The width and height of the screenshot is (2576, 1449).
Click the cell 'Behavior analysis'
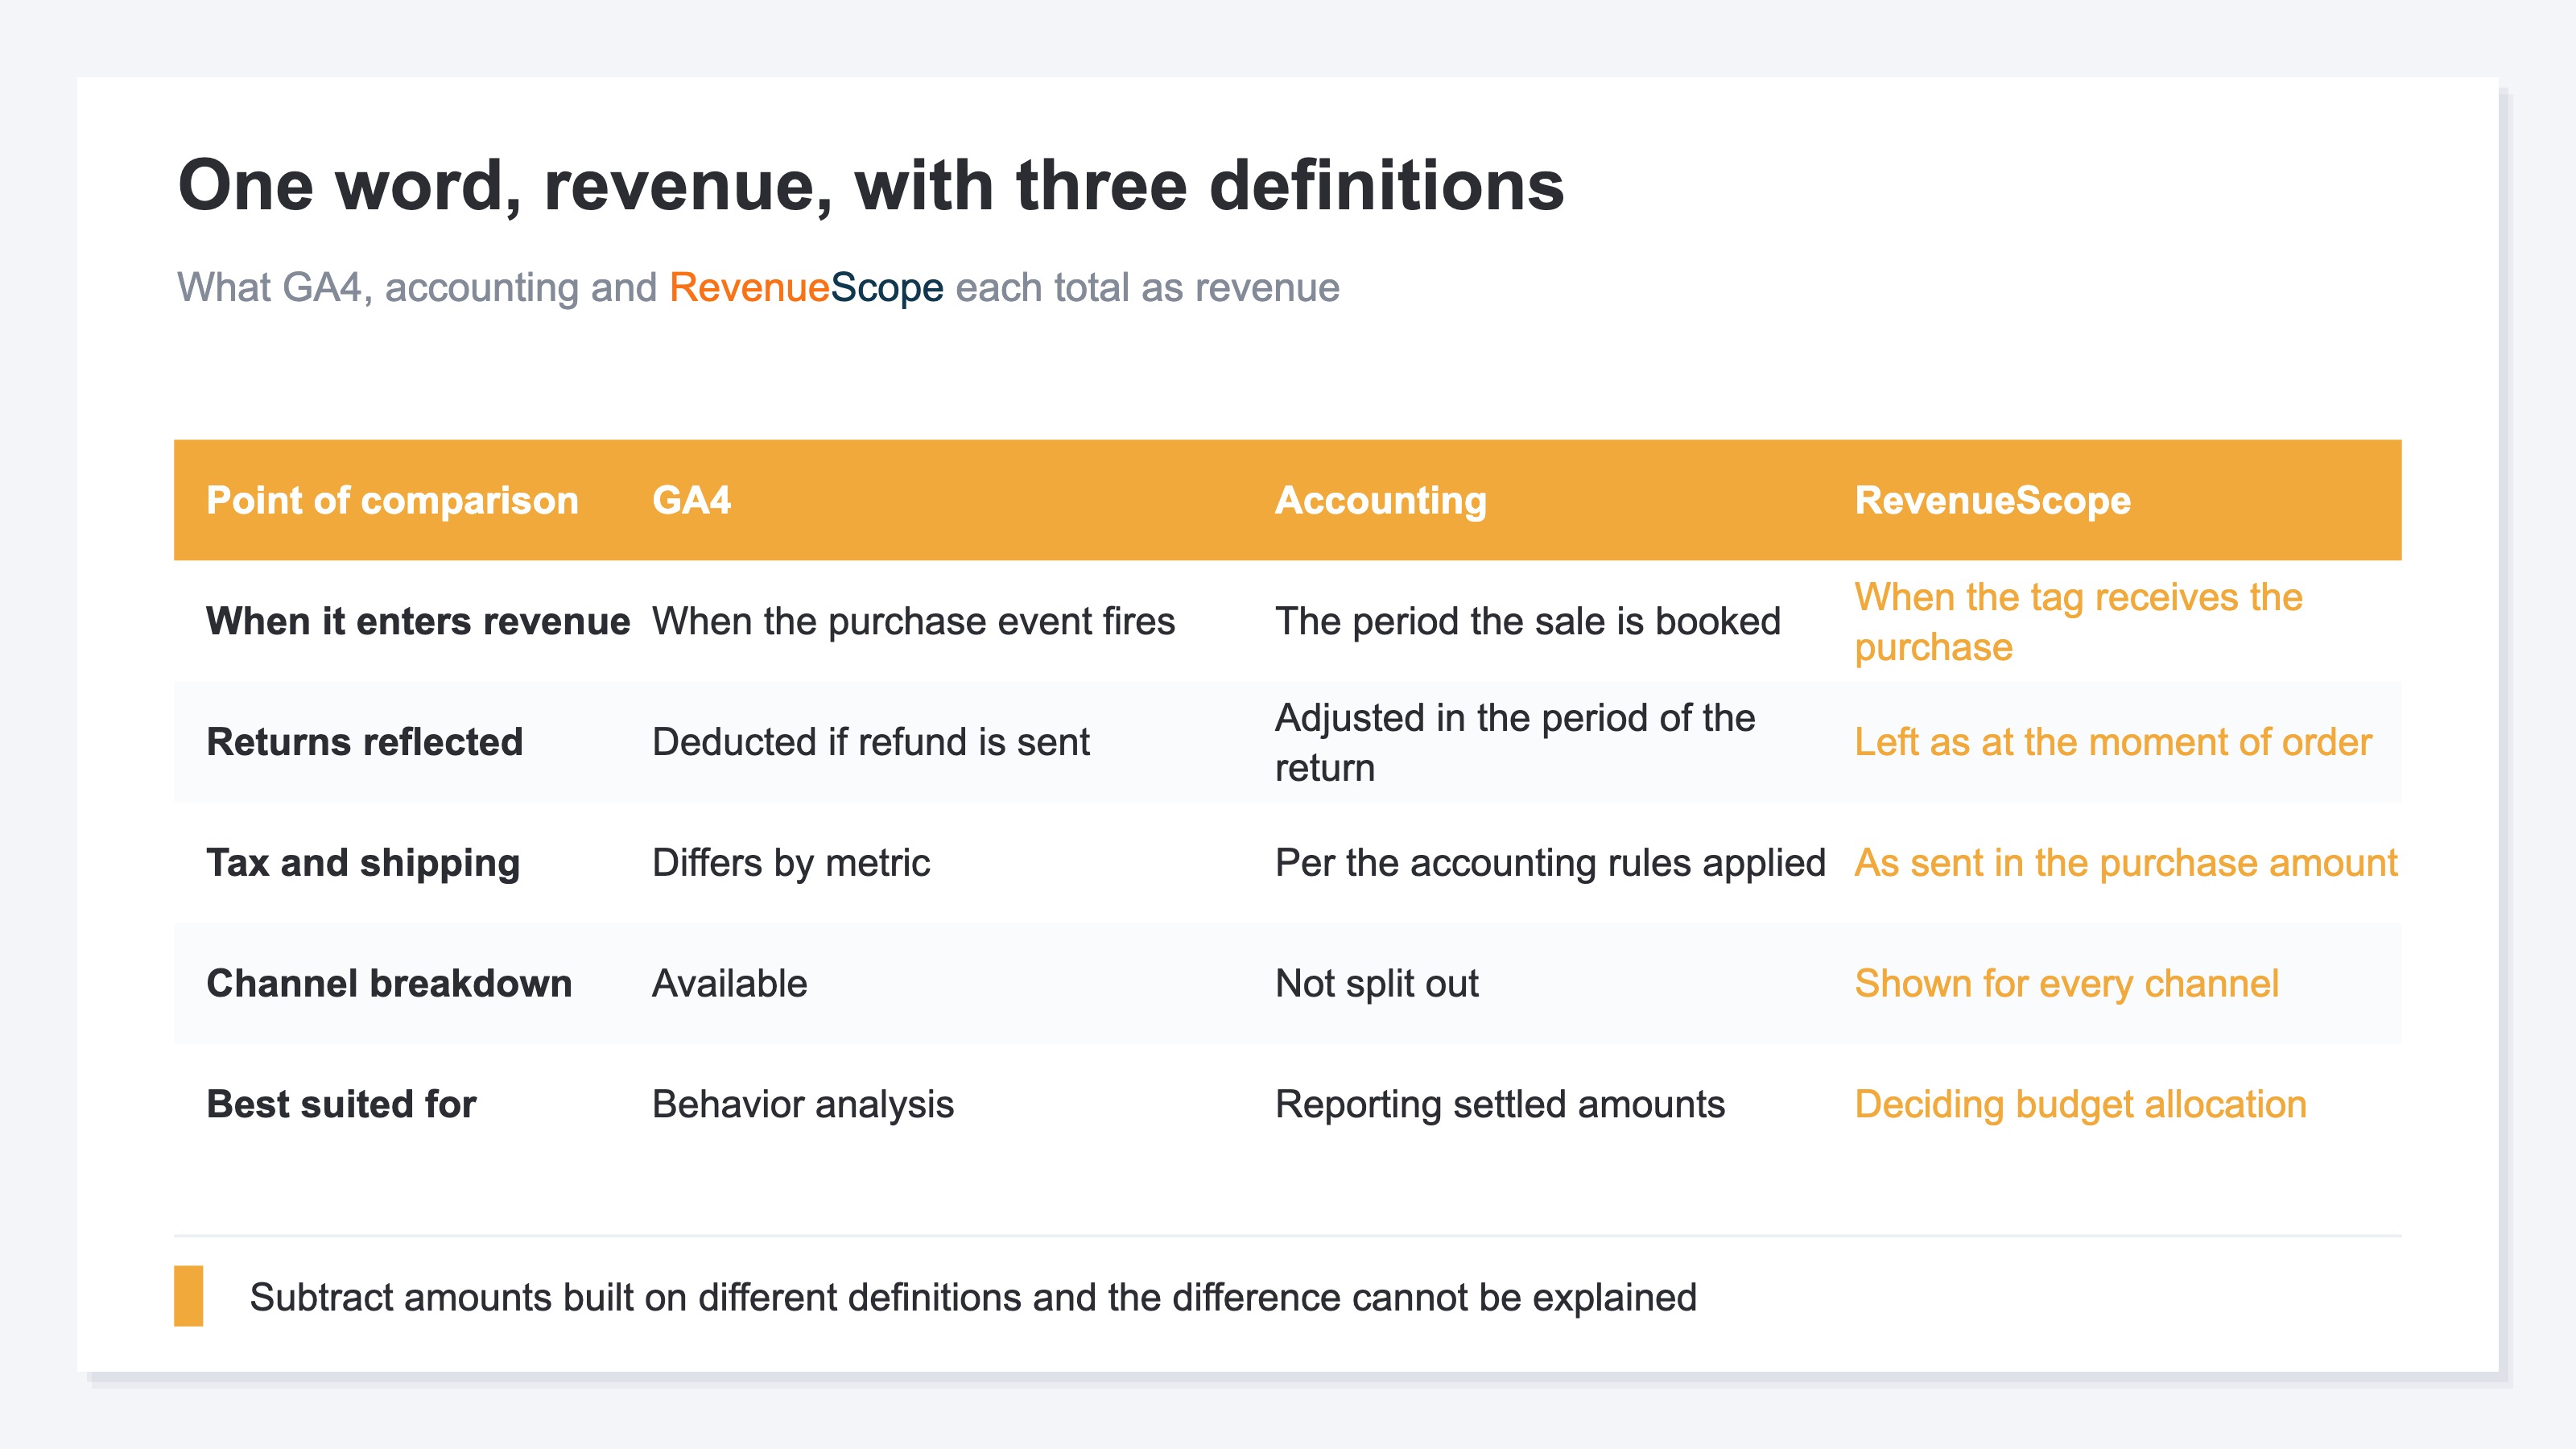click(802, 1105)
